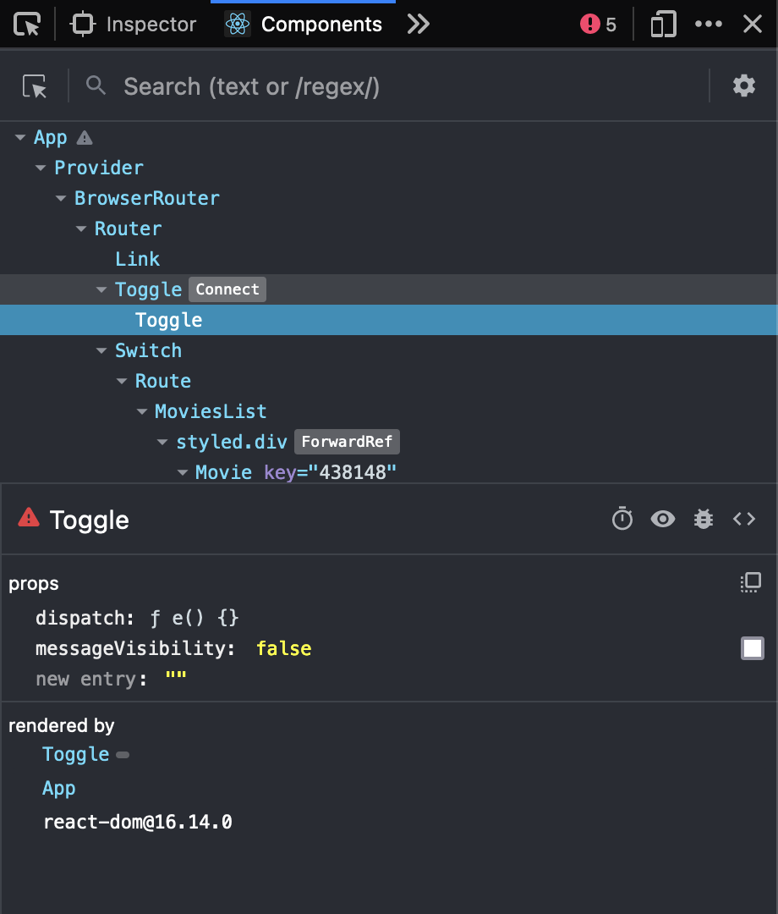
Task: Click App link under rendered by
Action: point(59,788)
